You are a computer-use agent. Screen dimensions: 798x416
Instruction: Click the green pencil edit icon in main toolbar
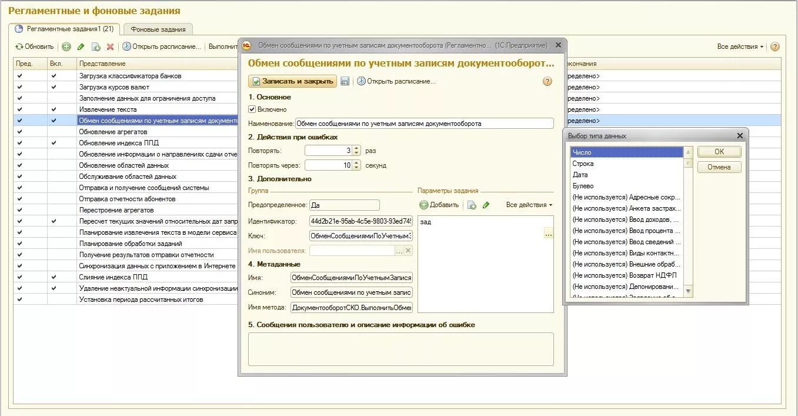(81, 46)
